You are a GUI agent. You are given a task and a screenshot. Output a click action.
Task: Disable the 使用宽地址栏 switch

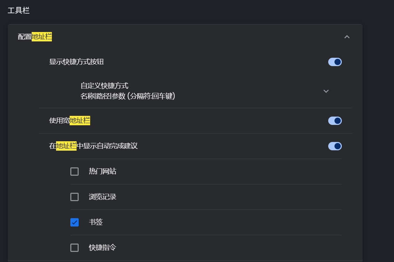click(335, 121)
